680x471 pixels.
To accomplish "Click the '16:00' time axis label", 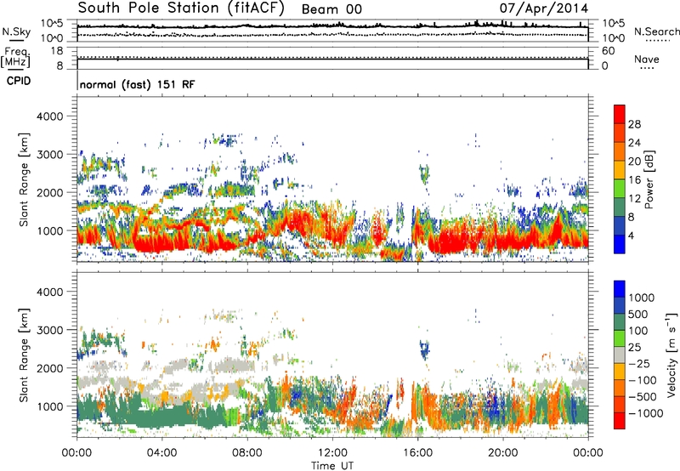I will [x=417, y=453].
